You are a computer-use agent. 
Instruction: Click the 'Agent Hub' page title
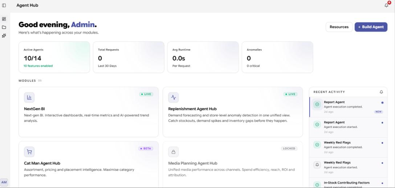[28, 5]
